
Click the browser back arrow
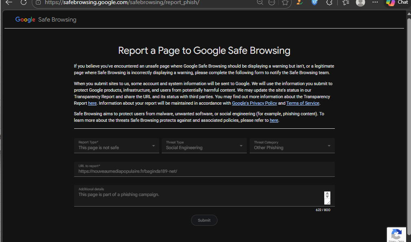(x=9, y=2)
